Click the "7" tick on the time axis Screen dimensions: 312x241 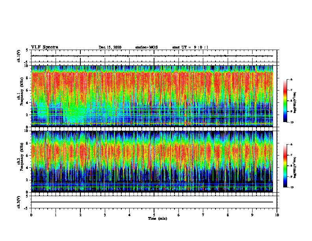click(x=203, y=215)
